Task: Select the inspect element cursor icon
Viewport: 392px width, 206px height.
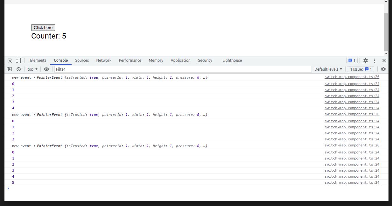Action: tap(10, 60)
